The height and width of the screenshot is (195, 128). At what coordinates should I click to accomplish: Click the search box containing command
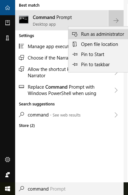pyautogui.click(x=69, y=189)
